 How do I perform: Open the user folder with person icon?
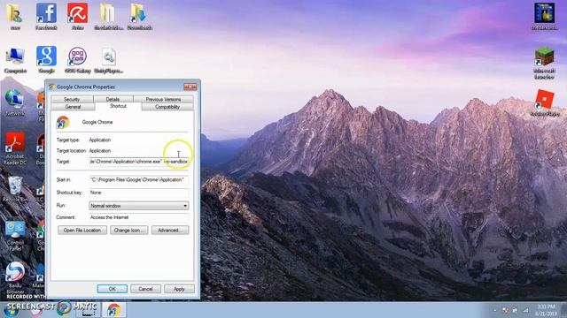(15, 16)
